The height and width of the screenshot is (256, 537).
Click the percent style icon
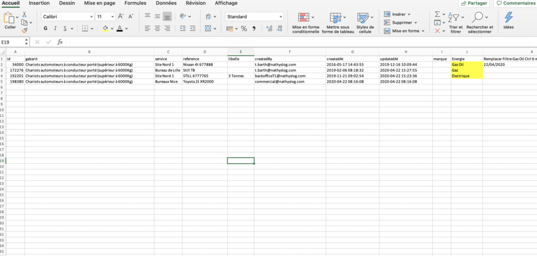pyautogui.click(x=244, y=28)
